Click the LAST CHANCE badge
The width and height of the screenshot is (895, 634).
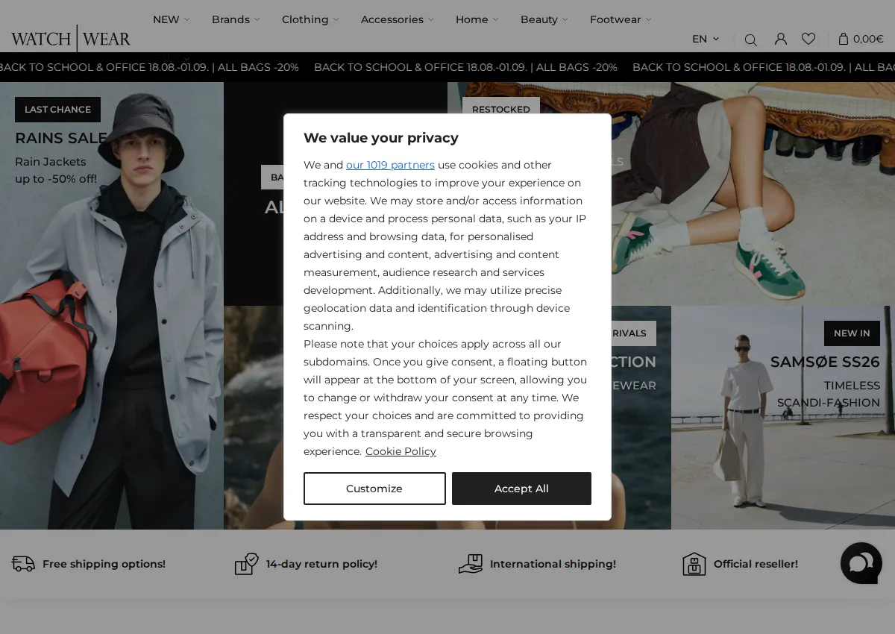[x=57, y=110]
